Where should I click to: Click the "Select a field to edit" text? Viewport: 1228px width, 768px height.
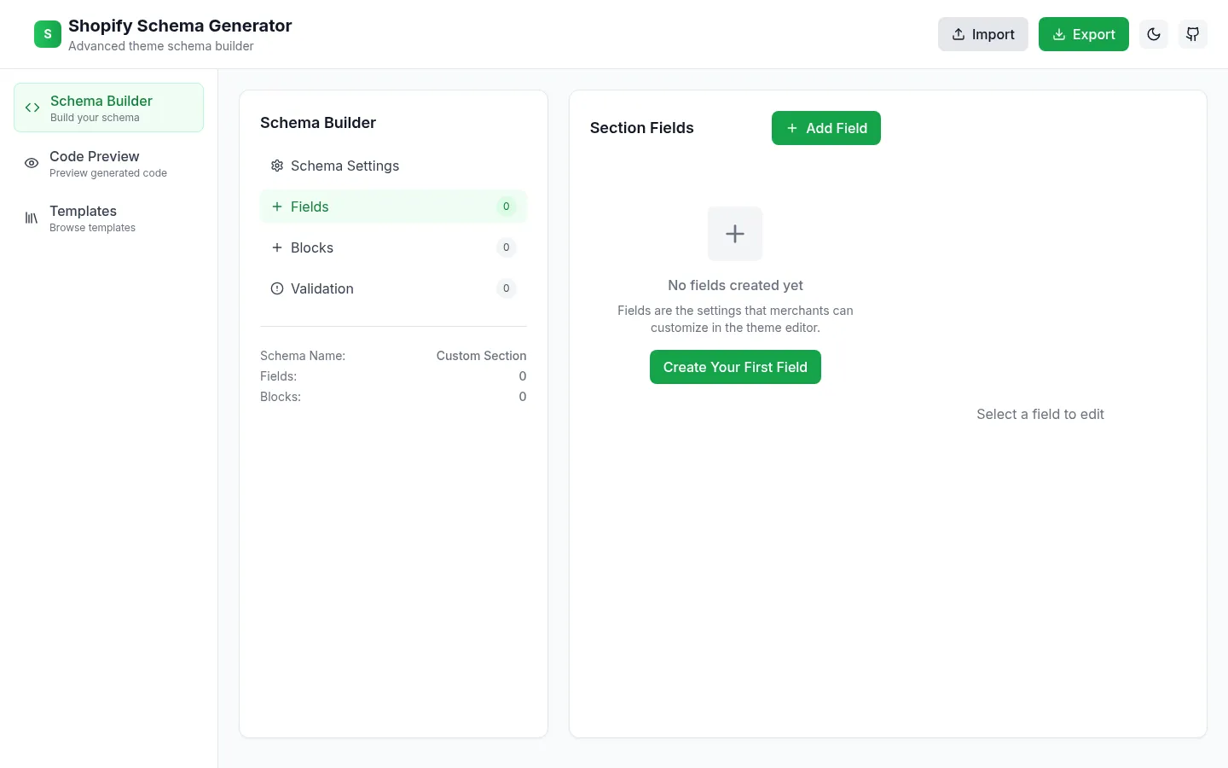point(1040,414)
